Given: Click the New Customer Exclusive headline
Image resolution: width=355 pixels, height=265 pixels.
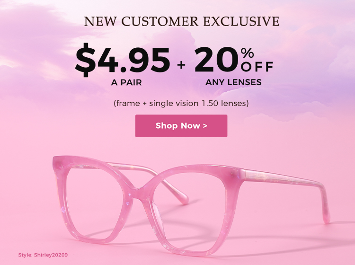Looking at the screenshot, I should (182, 21).
